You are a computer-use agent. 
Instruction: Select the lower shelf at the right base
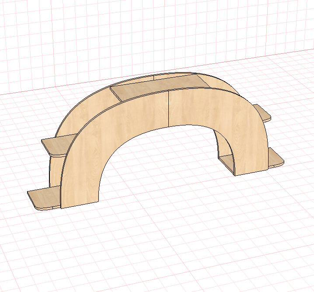pyautogui.click(x=276, y=158)
